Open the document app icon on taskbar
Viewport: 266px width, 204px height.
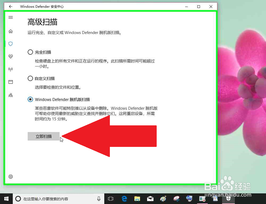(x=215, y=199)
